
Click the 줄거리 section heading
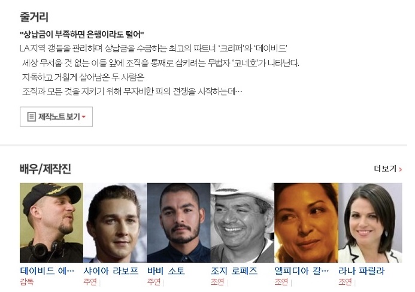coord(34,17)
